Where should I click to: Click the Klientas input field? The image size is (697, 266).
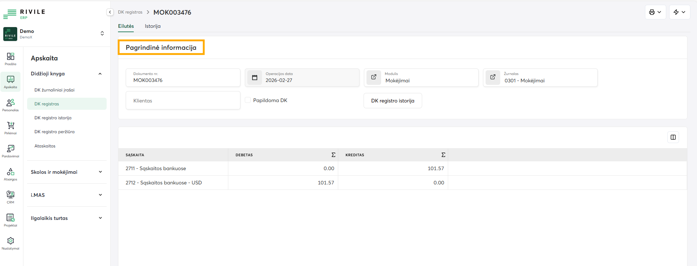click(x=183, y=101)
